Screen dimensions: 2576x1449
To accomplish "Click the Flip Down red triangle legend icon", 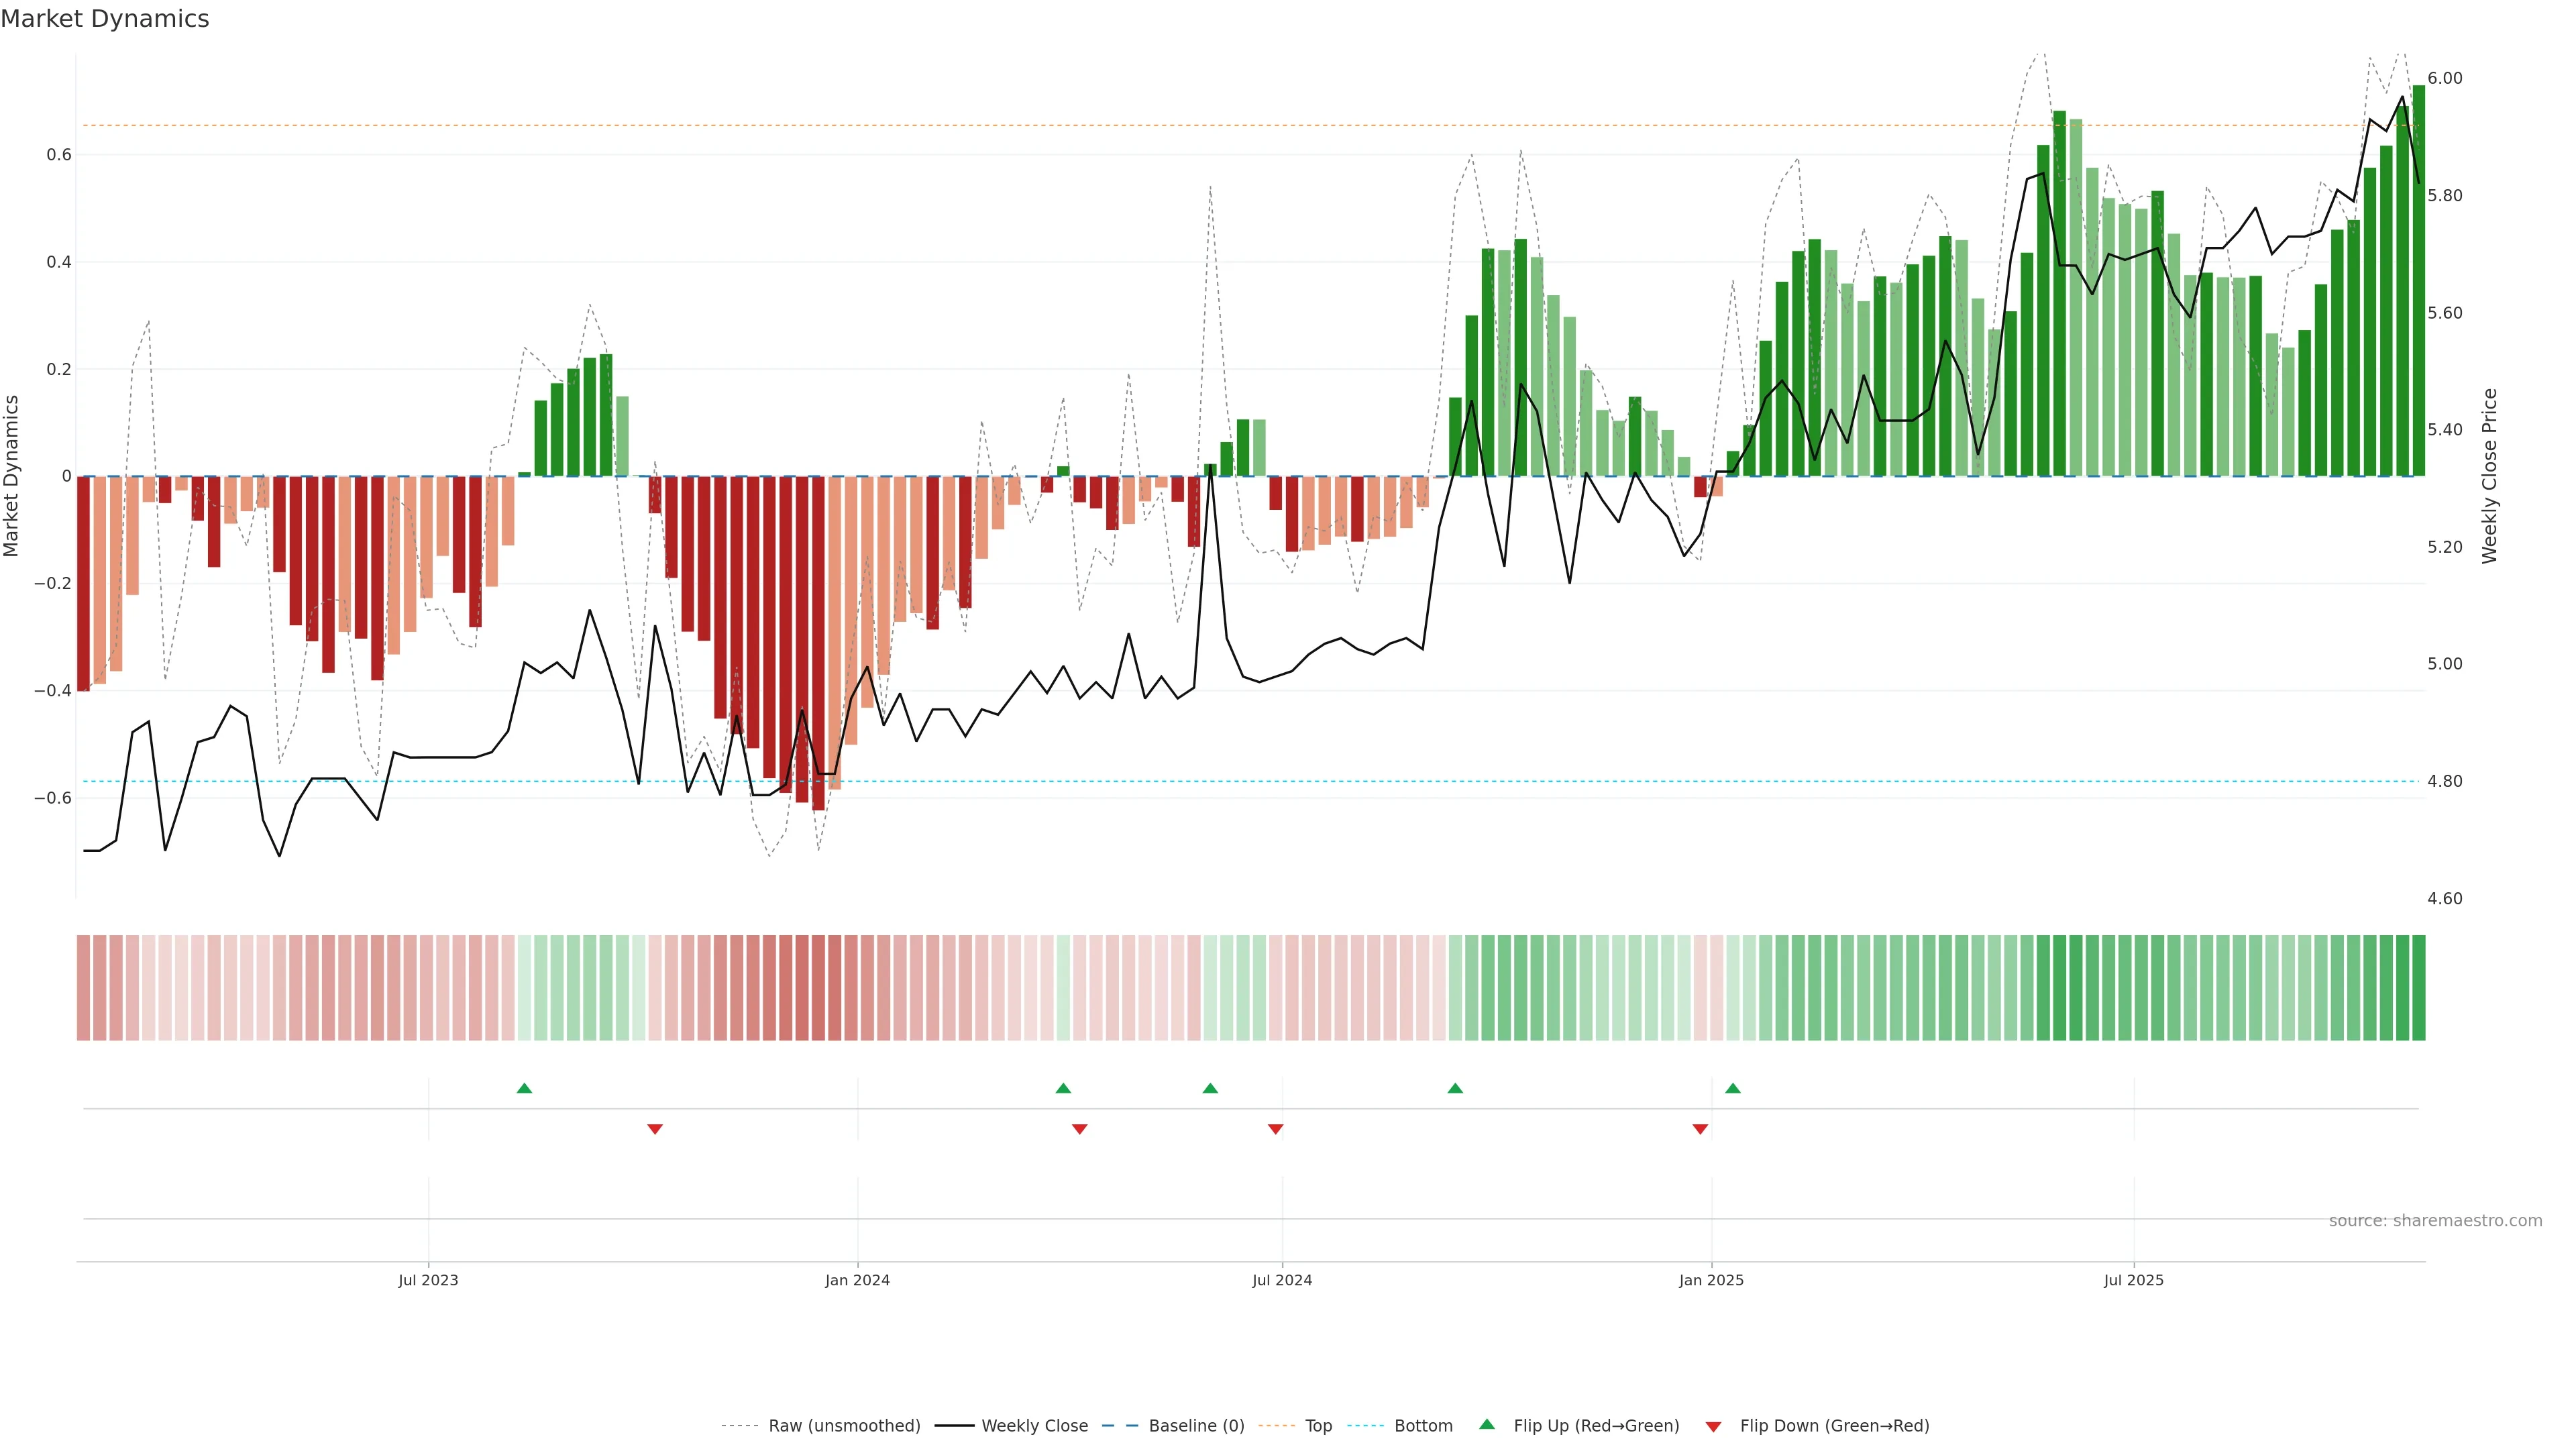I will (x=1713, y=1426).
